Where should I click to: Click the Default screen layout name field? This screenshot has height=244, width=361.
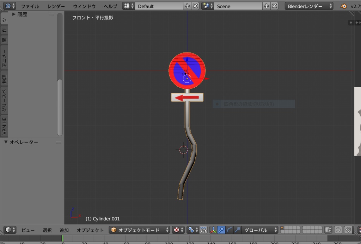[x=159, y=6]
